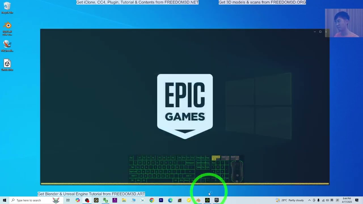
Task: Select the R4b Install desktop shortcut
Action: [x=7, y=46]
